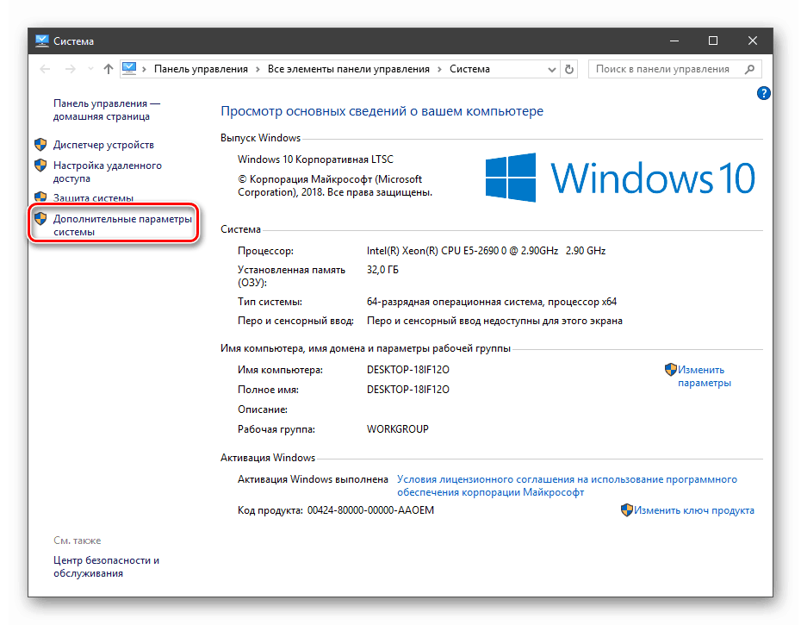Click shield icon beside 'Защита системы'

coord(40,197)
